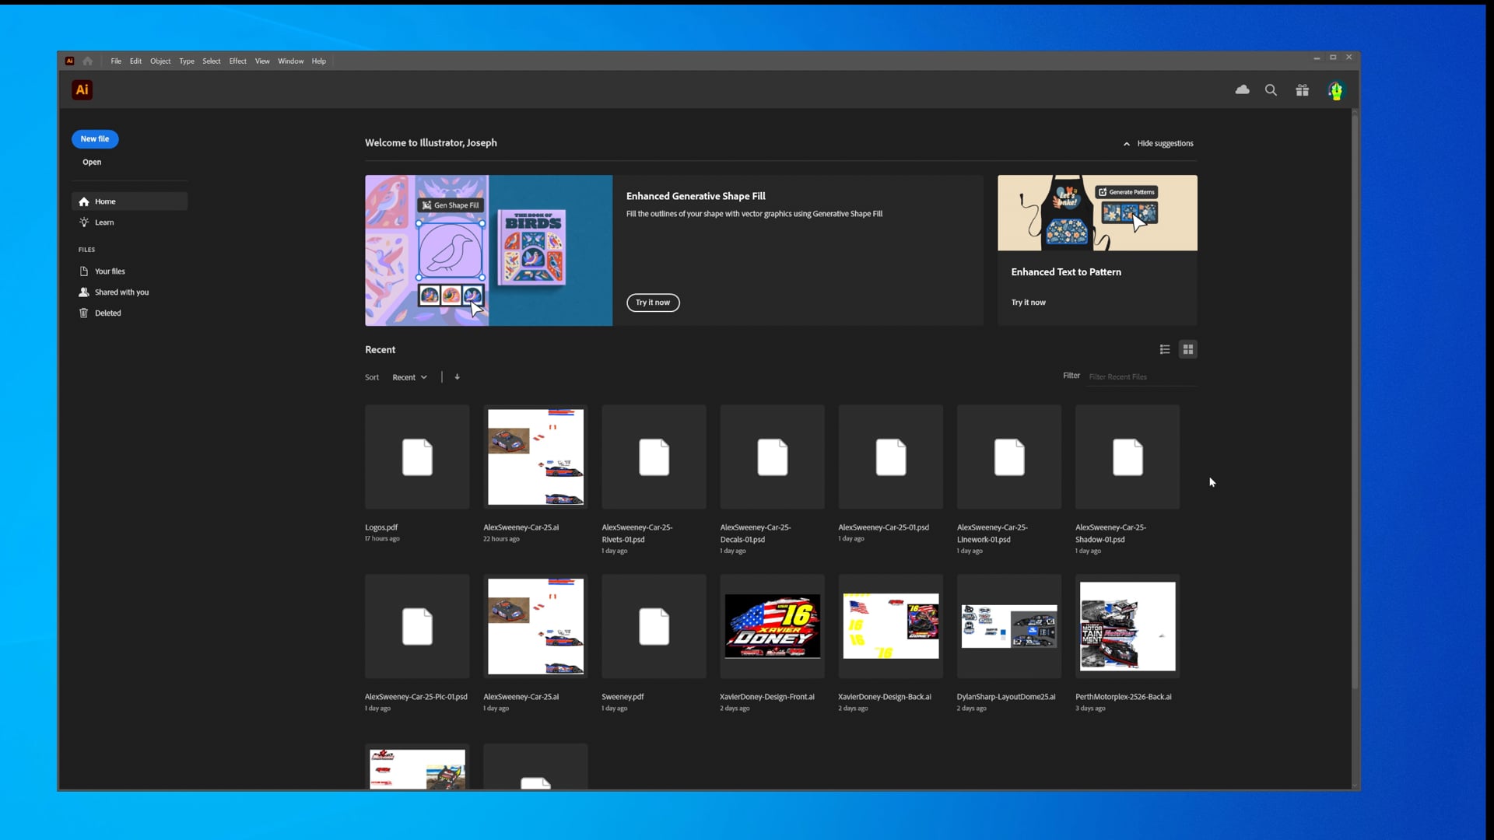1494x840 pixels.
Task: Go to the Learn section
Action: click(x=103, y=222)
